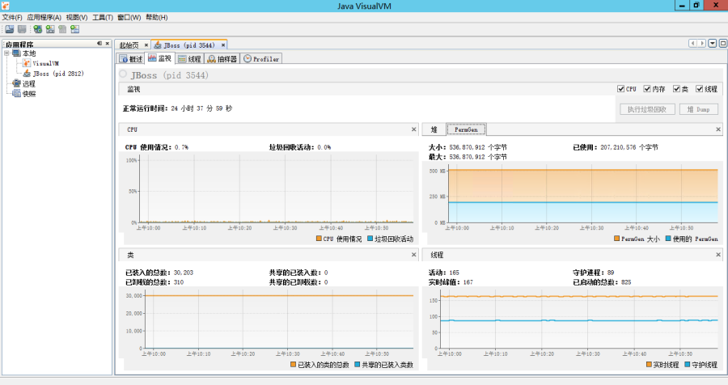Open the opened-documents dropdown list arrow
The image size is (728, 385).
click(x=712, y=43)
